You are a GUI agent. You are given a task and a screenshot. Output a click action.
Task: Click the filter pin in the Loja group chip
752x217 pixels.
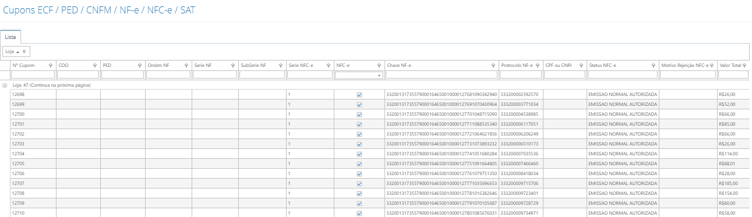[24, 52]
